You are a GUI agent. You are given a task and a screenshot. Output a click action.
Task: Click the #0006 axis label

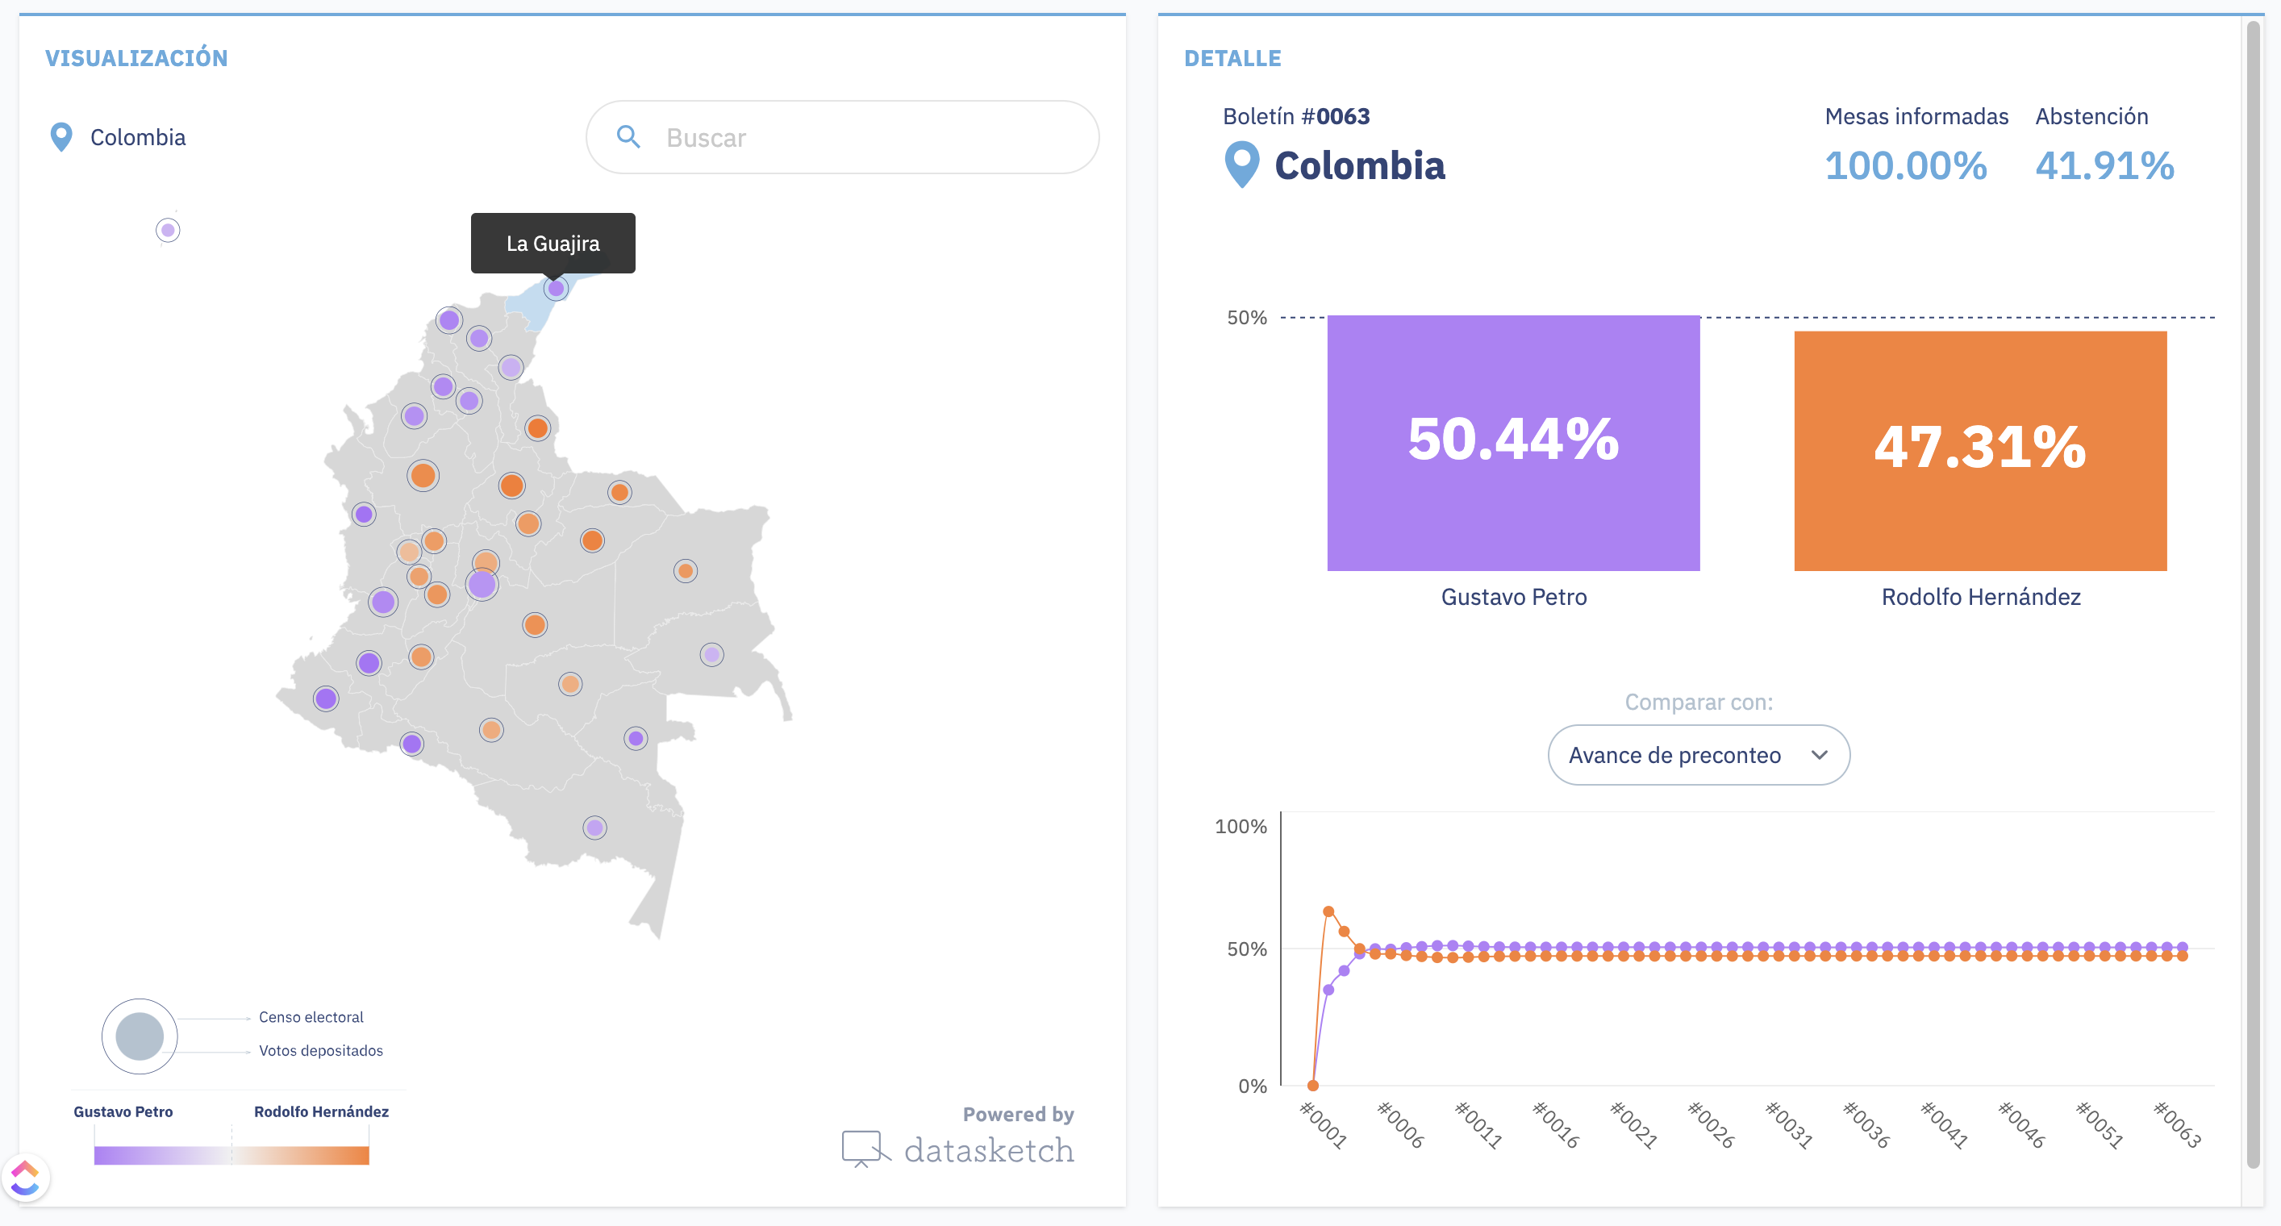coord(1400,1125)
